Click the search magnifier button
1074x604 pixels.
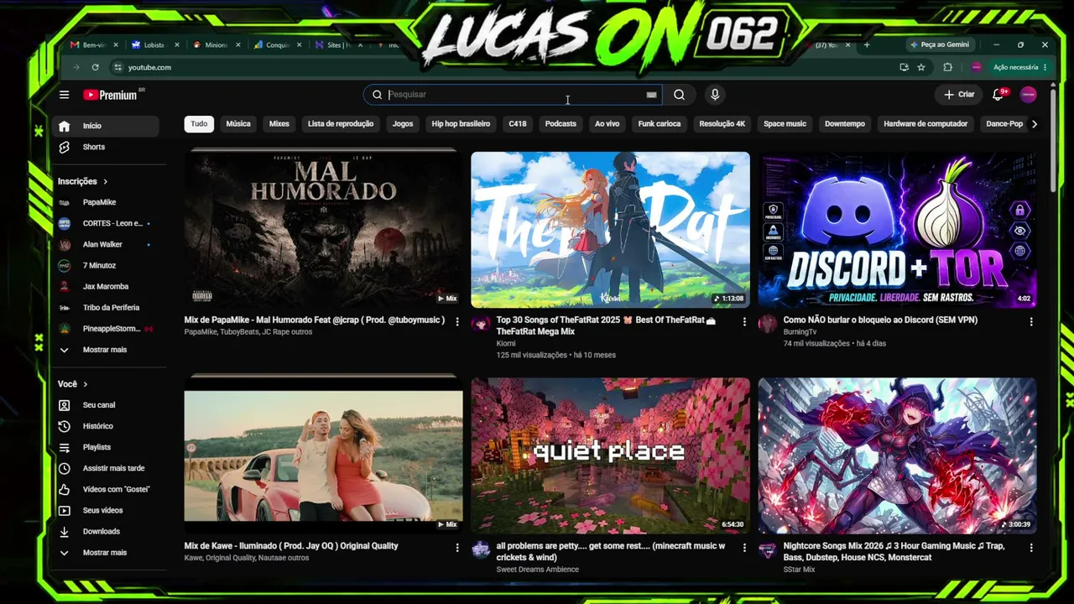(679, 95)
